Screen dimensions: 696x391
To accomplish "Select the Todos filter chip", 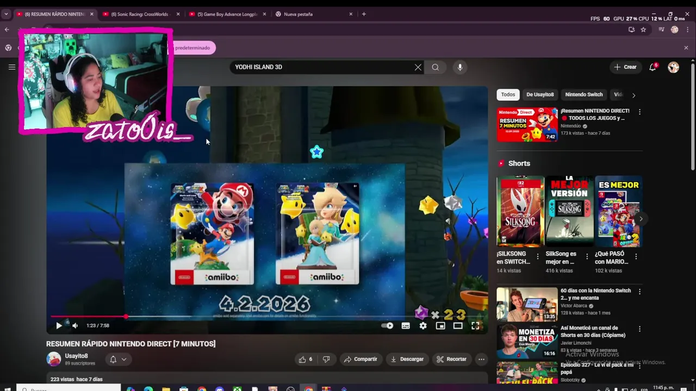I will pos(508,94).
